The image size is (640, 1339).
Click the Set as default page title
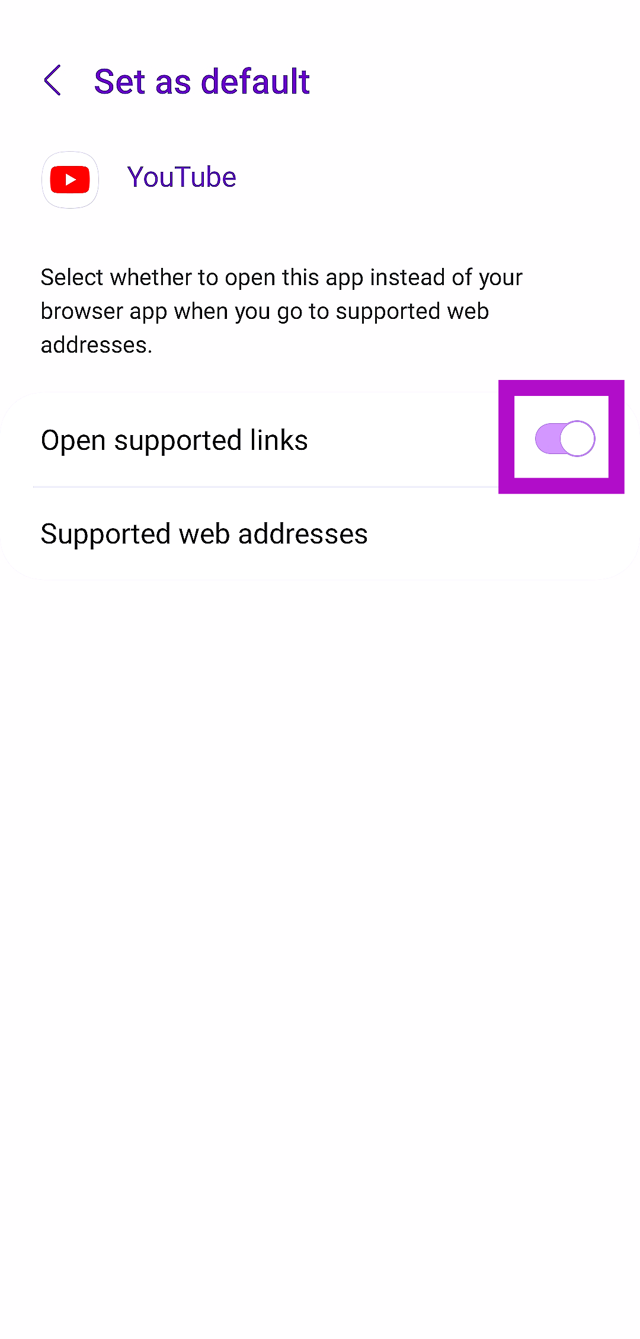pyautogui.click(x=202, y=81)
